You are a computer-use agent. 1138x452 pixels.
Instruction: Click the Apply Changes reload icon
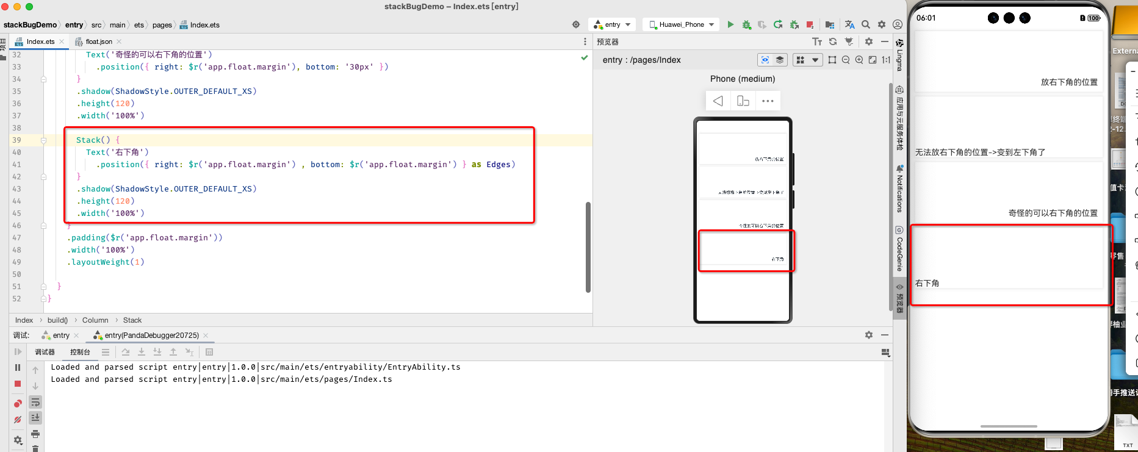pyautogui.click(x=778, y=24)
